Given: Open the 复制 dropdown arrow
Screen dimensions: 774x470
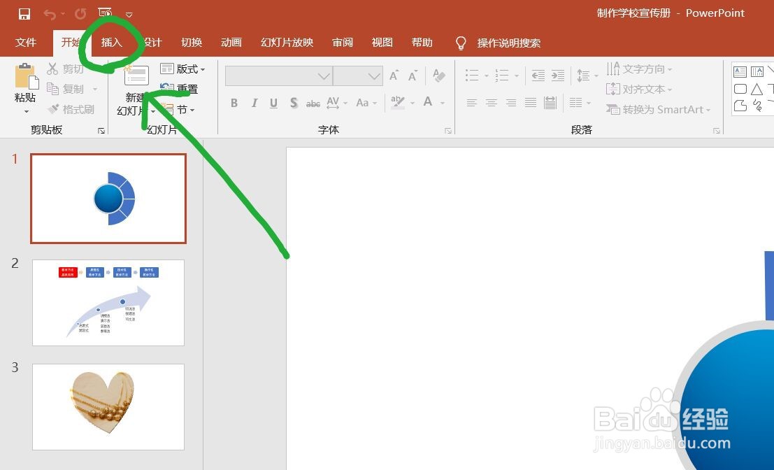Looking at the screenshot, I should [95, 90].
